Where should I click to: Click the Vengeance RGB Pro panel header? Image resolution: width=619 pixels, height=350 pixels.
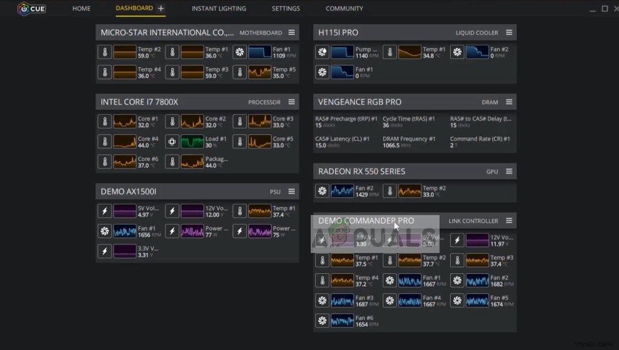414,102
